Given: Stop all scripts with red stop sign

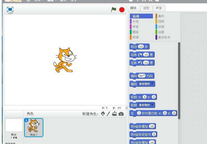Looking at the screenshot, I should [122, 10].
